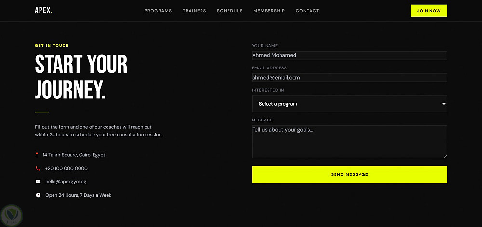
Task: Open the Programs menu item
Action: [158, 11]
